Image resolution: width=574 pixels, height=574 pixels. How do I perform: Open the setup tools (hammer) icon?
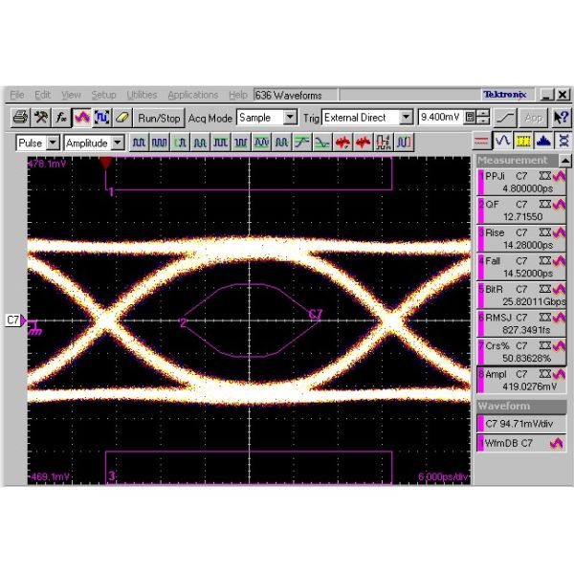click(x=41, y=118)
